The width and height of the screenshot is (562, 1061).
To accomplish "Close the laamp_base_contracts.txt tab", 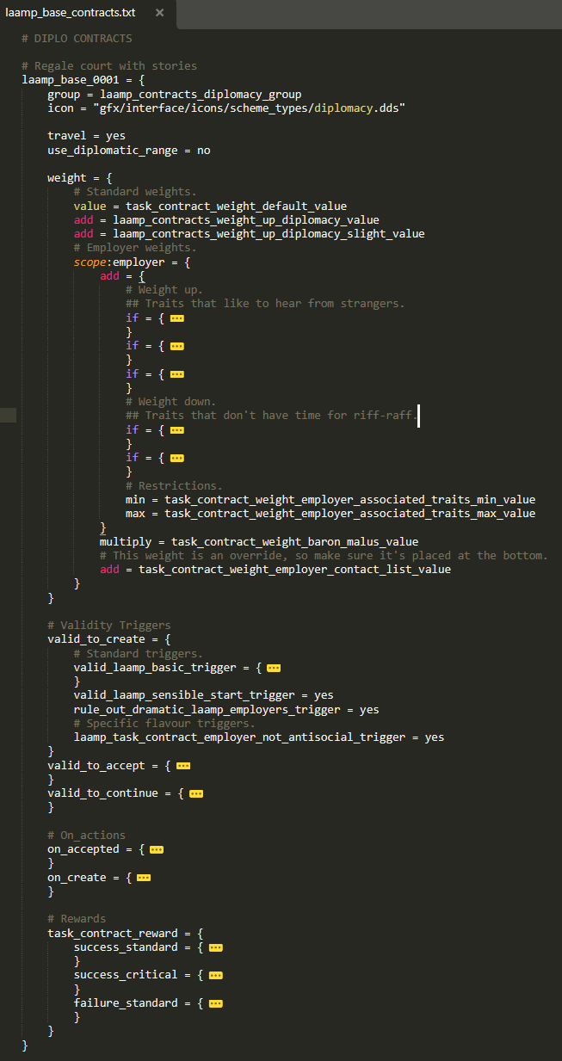I will tap(159, 13).
